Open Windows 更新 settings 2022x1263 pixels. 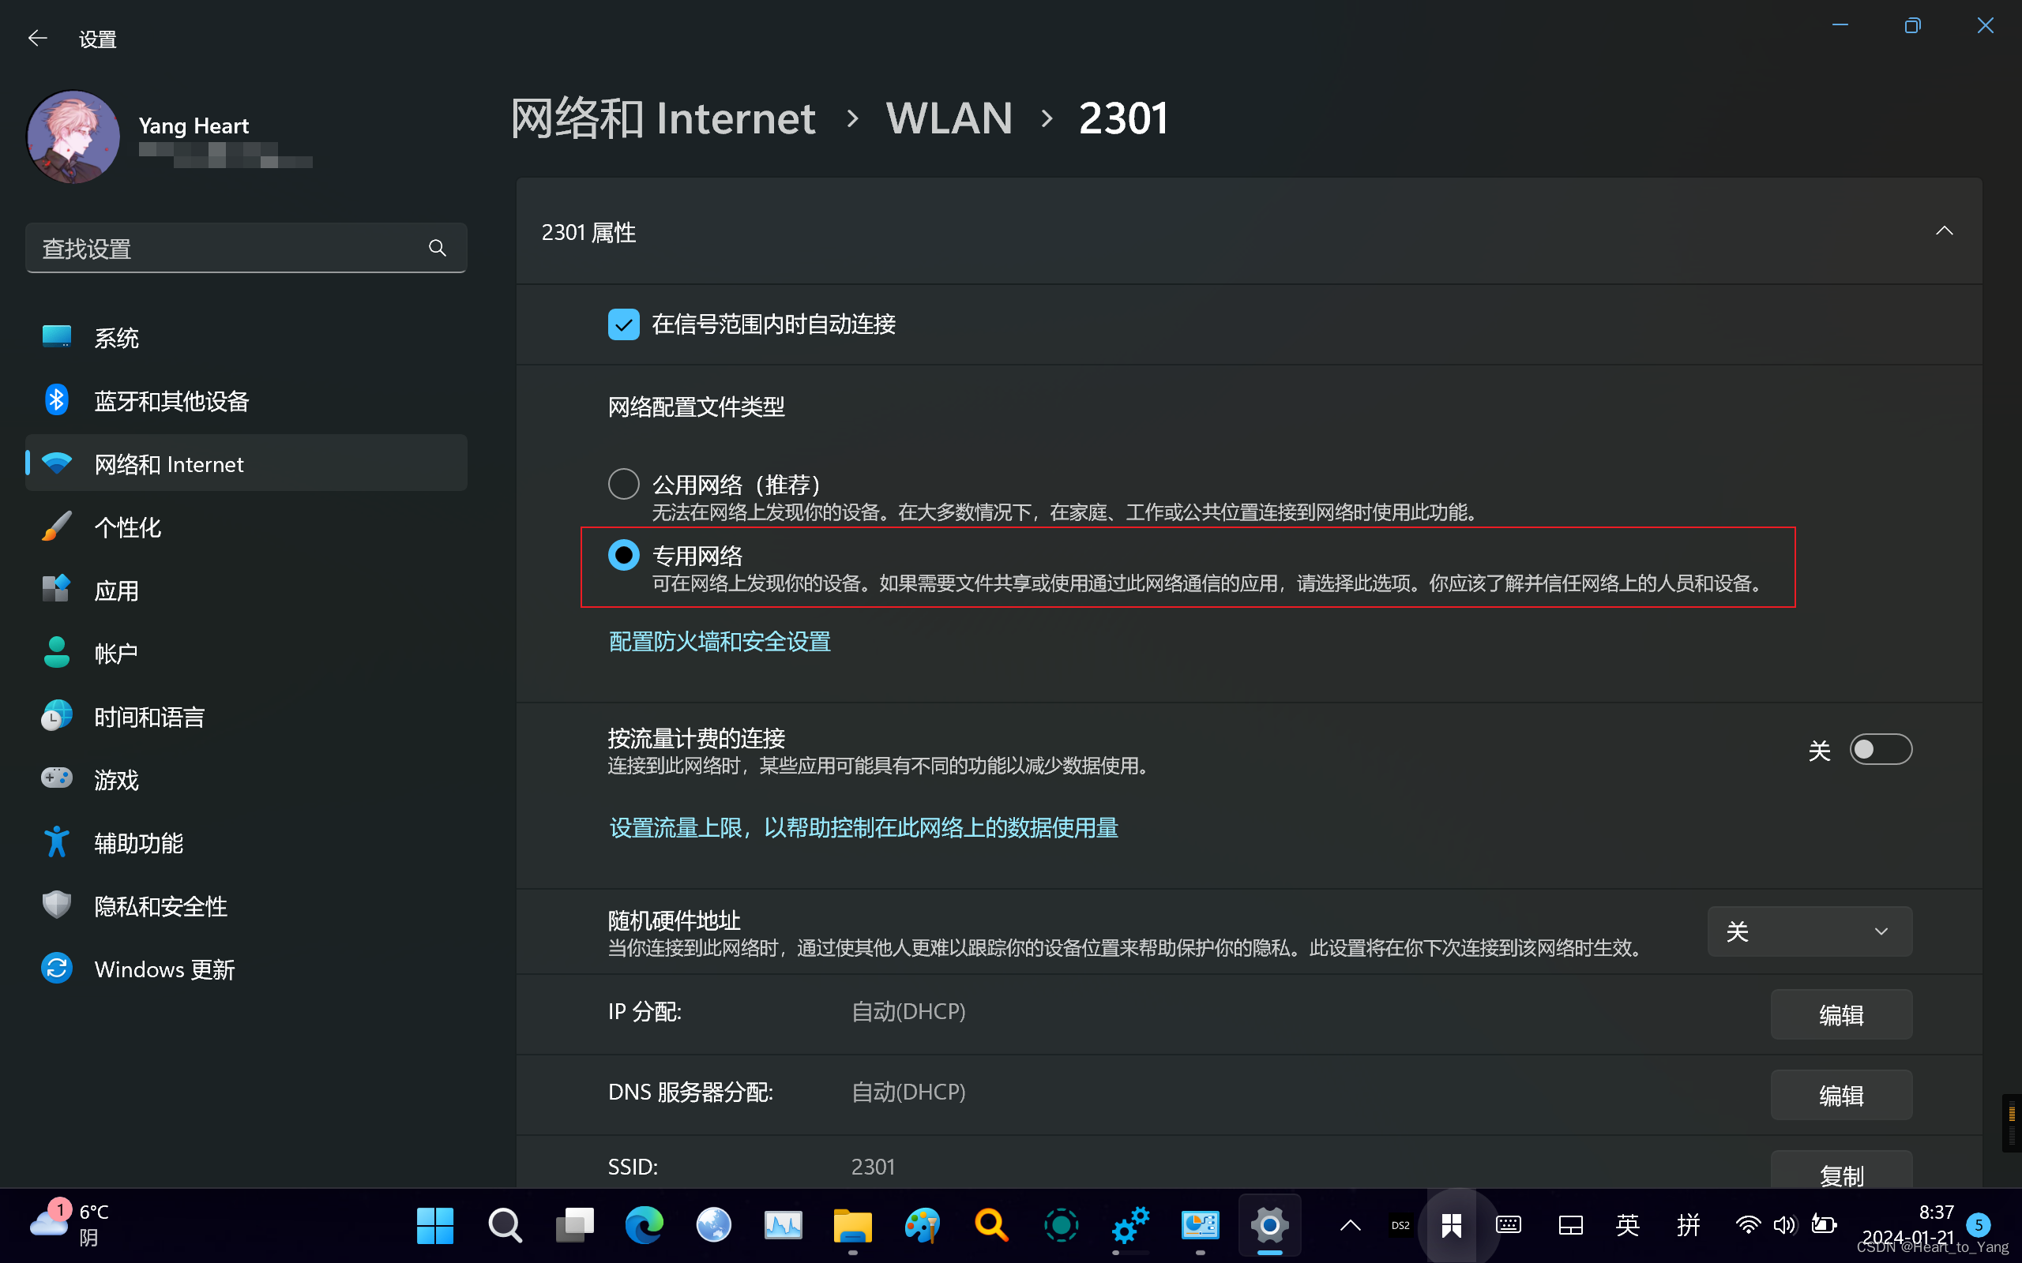point(246,969)
